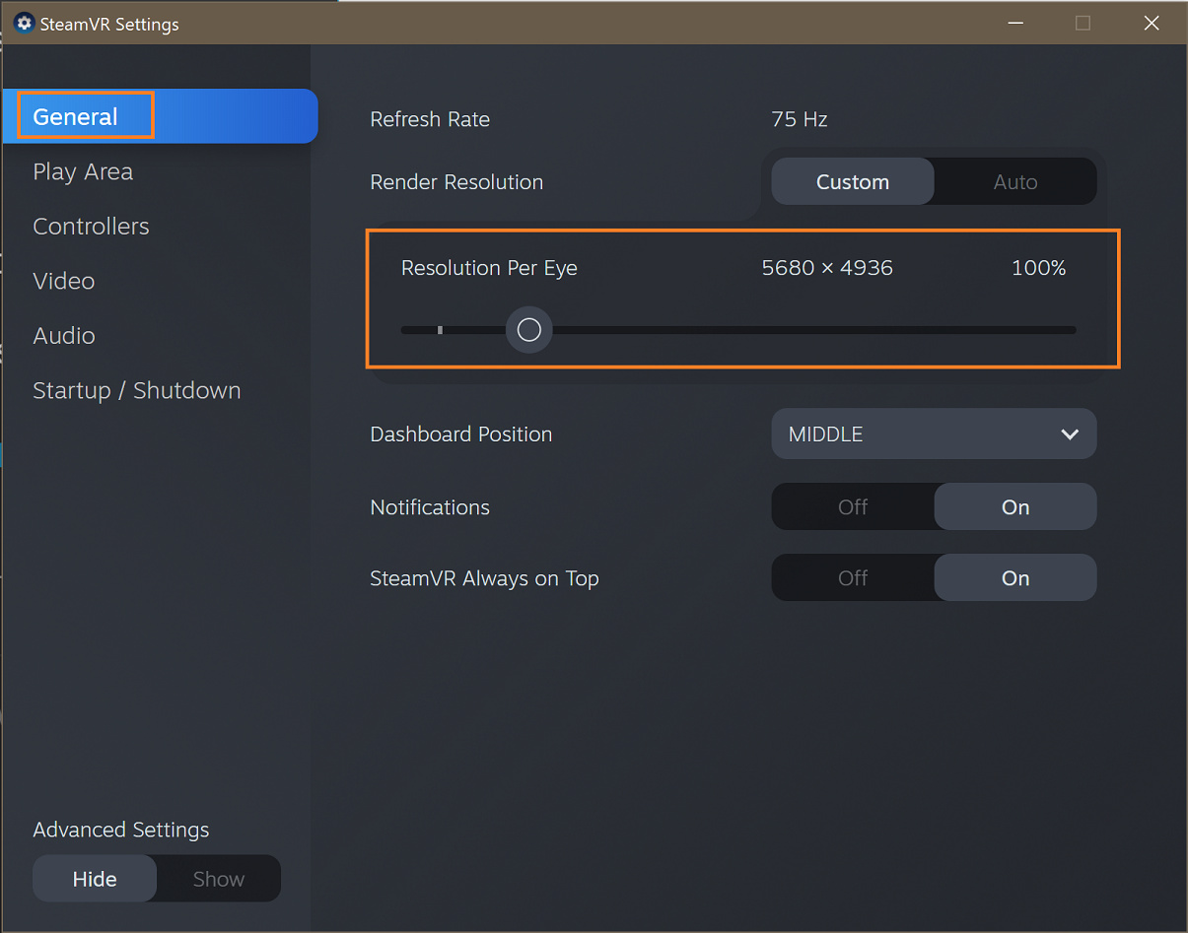The width and height of the screenshot is (1188, 933).
Task: Click the Render Resolution label
Action: click(456, 182)
